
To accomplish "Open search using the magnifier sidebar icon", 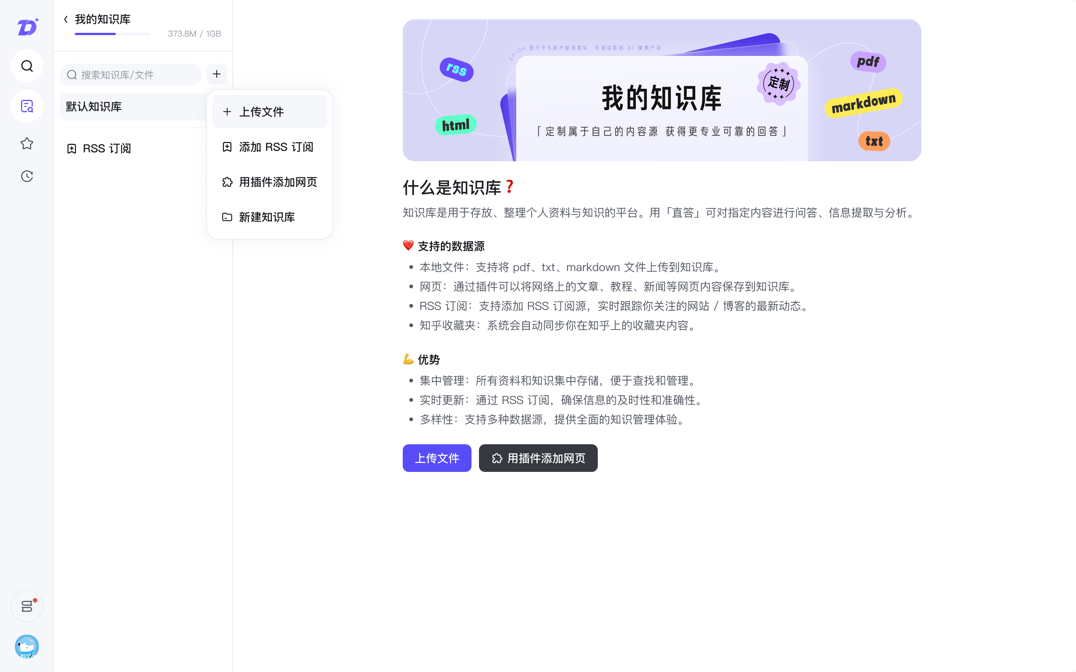I will point(27,65).
